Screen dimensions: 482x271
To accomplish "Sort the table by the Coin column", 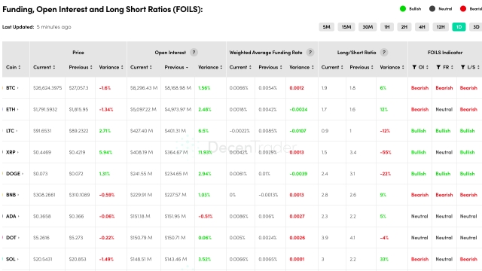I will (14, 67).
